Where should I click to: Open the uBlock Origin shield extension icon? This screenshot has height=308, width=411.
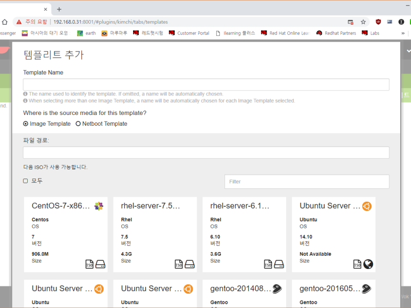point(378,22)
